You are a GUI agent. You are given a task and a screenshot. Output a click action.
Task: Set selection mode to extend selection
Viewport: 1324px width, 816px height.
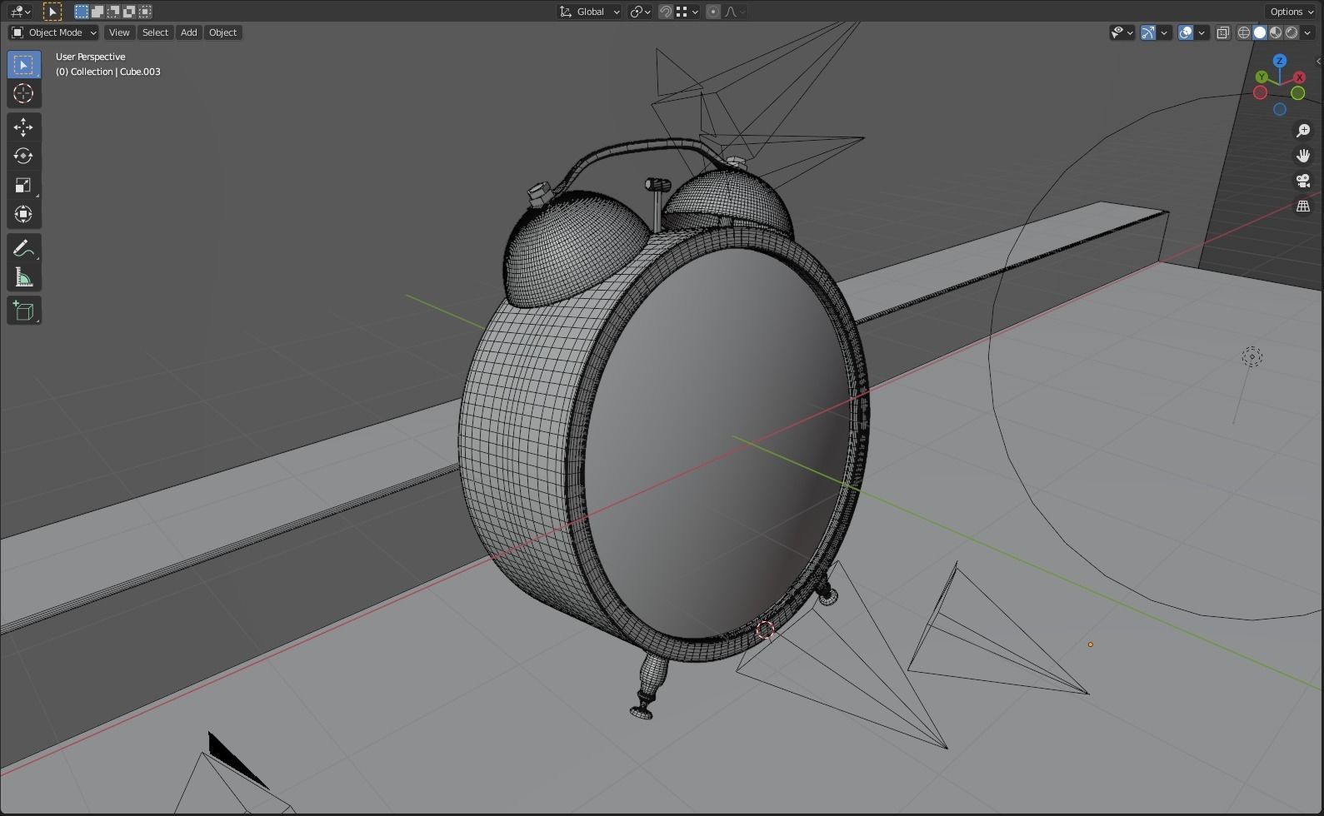(97, 12)
